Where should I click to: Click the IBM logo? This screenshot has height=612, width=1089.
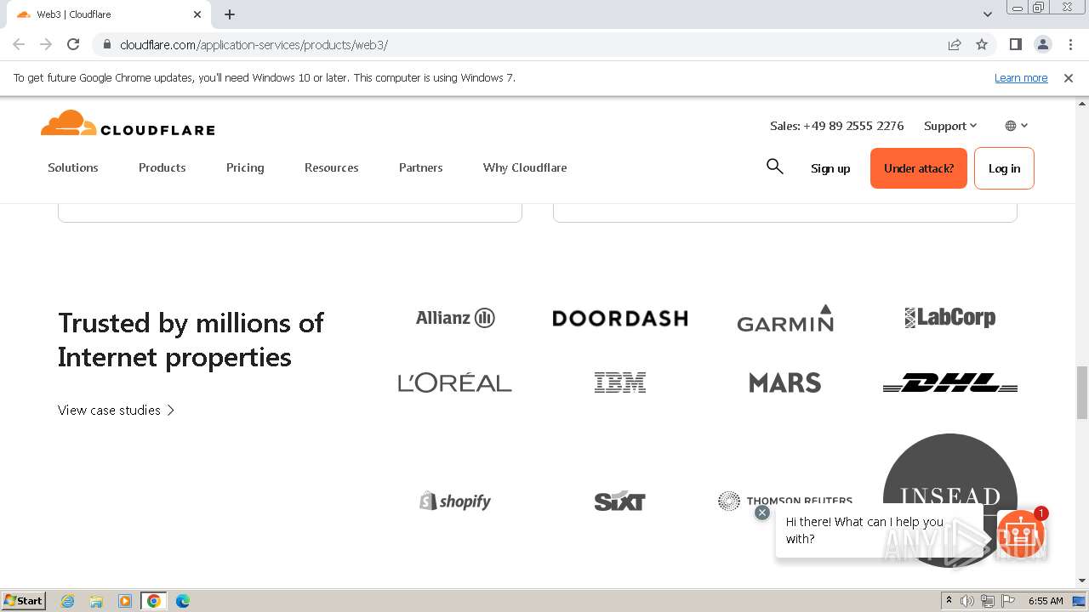point(620,382)
